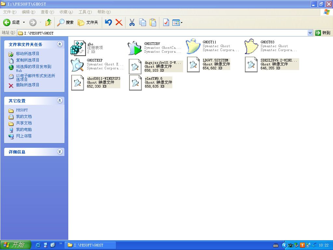The width and height of the screenshot is (333, 250).
Task: Open the 文件(F) menu
Action: pyautogui.click(x=9, y=12)
